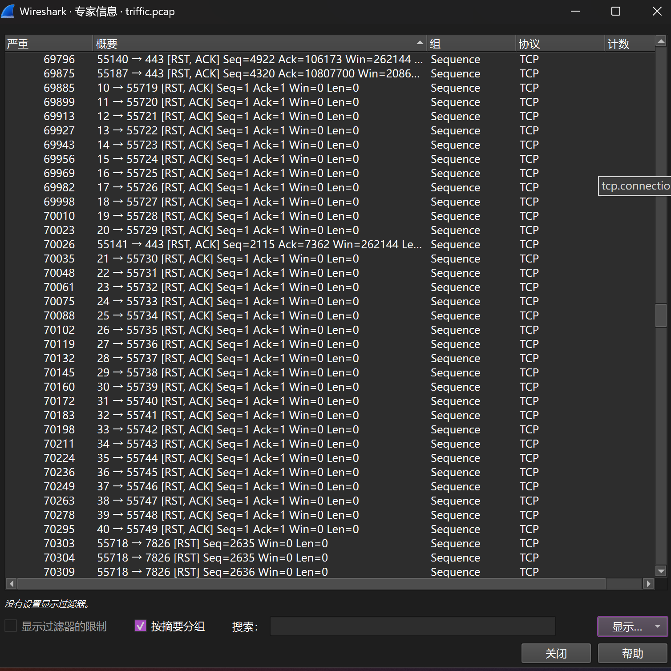Select packet number 70035
The width and height of the screenshot is (671, 671).
tap(59, 259)
